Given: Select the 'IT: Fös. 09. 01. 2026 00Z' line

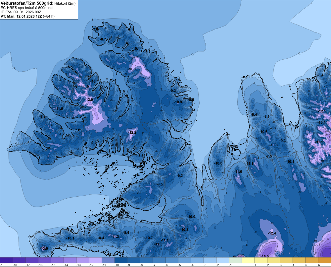Looking at the screenshot, I should [21, 12].
